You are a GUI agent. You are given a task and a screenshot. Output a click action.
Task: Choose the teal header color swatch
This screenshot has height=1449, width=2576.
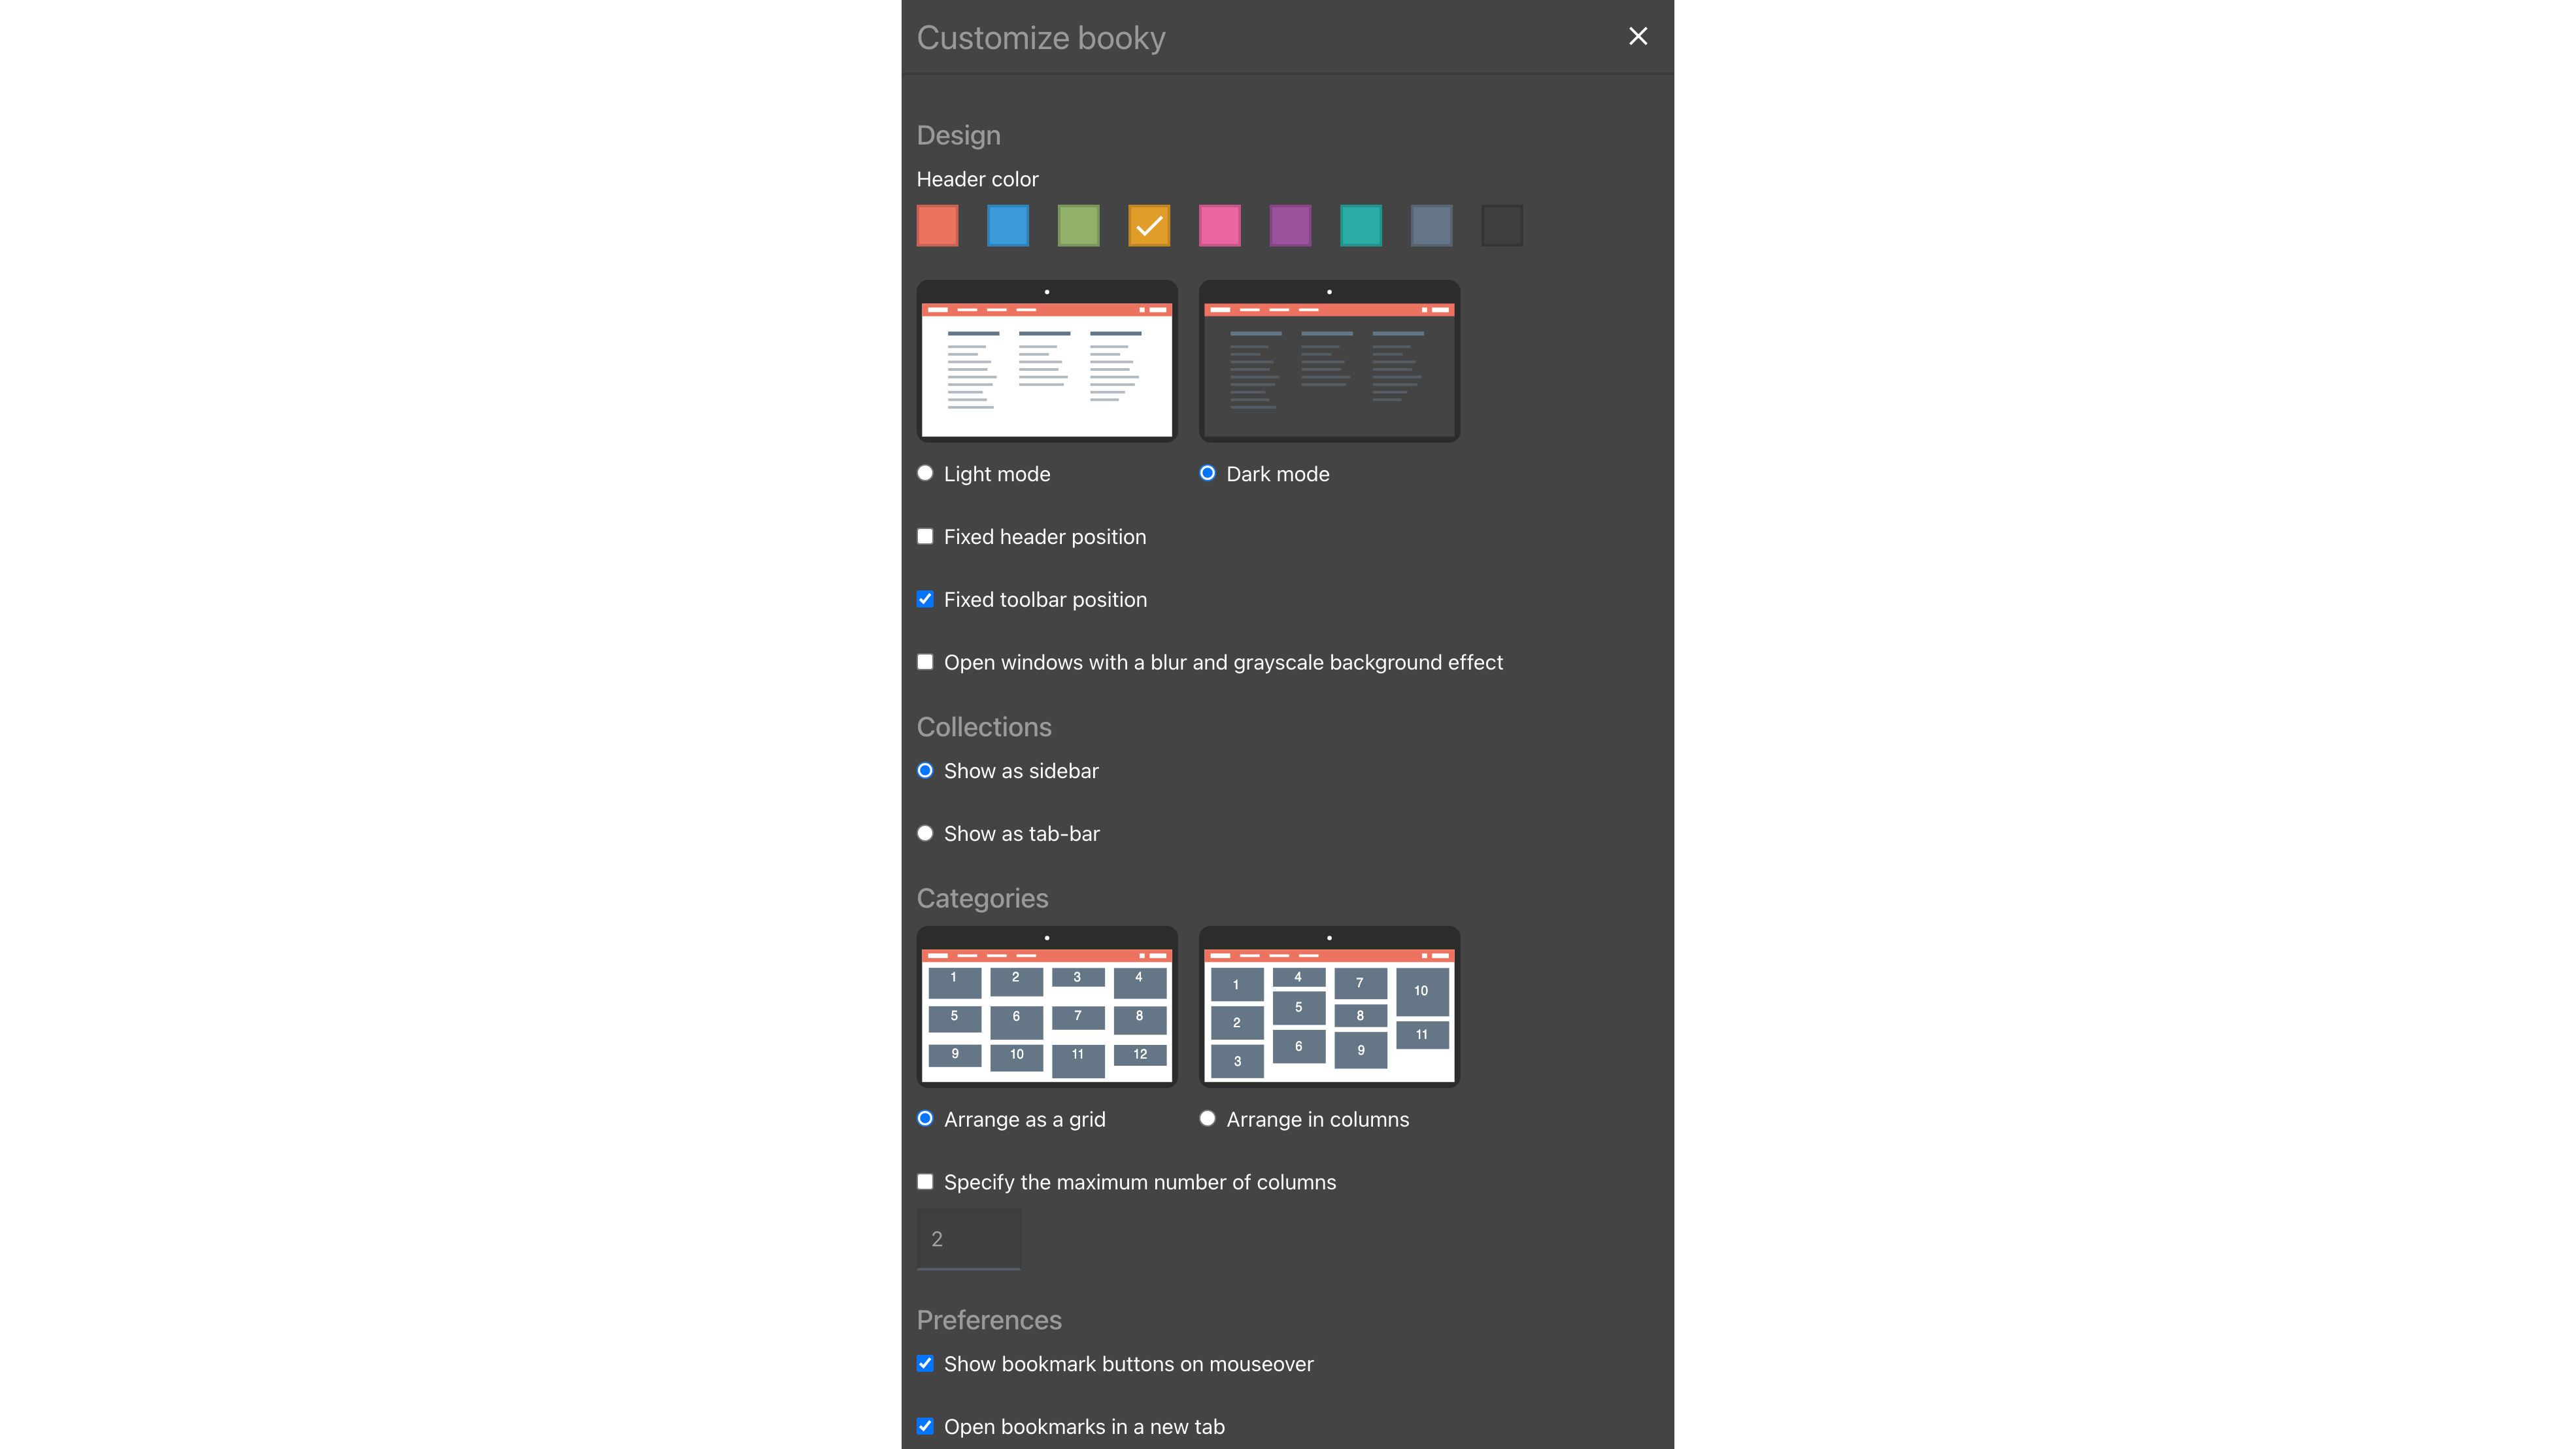click(1360, 225)
